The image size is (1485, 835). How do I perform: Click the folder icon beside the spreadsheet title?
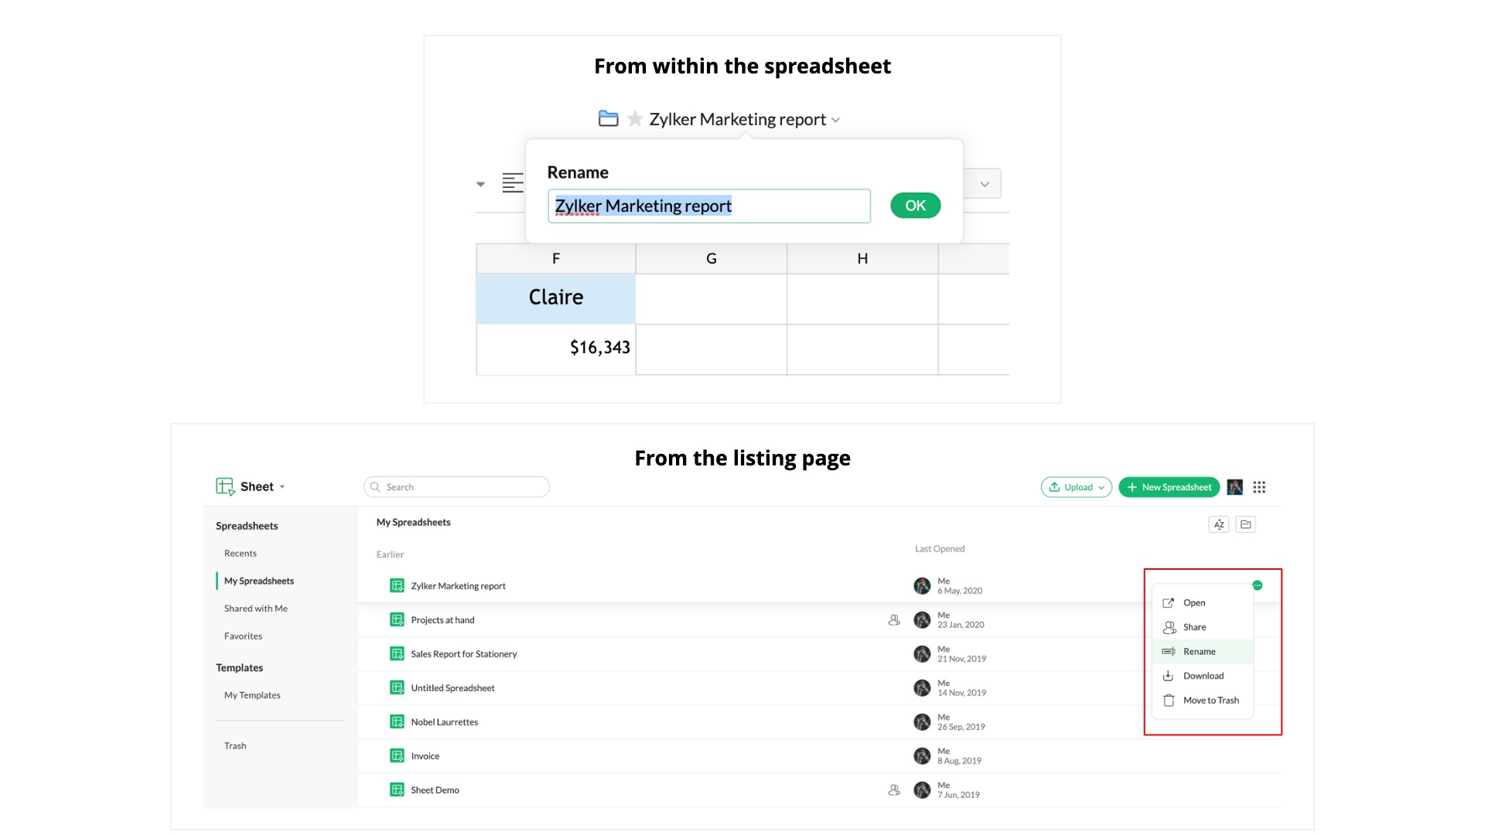pyautogui.click(x=608, y=118)
